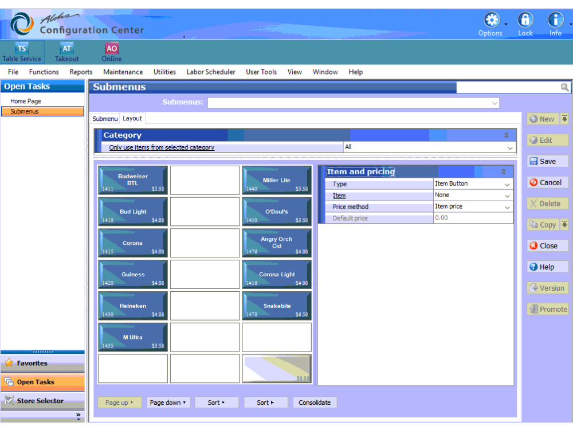This screenshot has height=430, width=573.
Task: Click the New button
Action: point(543,119)
